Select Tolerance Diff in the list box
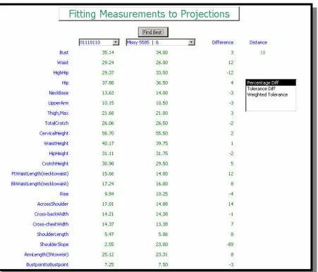Image resolution: width=318 pixels, height=272 pixels. (x=261, y=89)
